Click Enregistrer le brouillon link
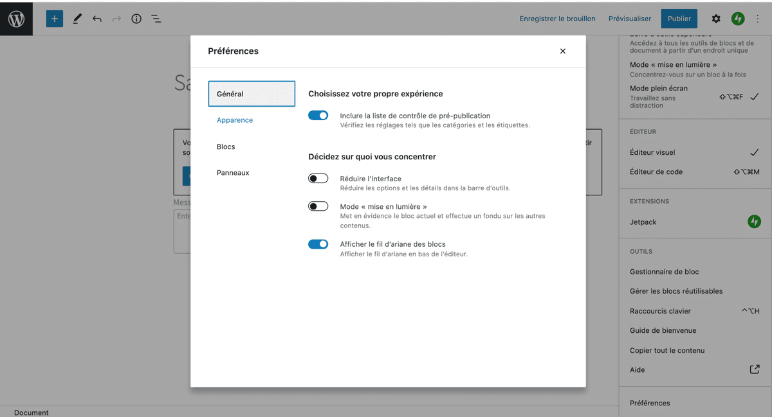The width and height of the screenshot is (772, 417). click(x=557, y=19)
